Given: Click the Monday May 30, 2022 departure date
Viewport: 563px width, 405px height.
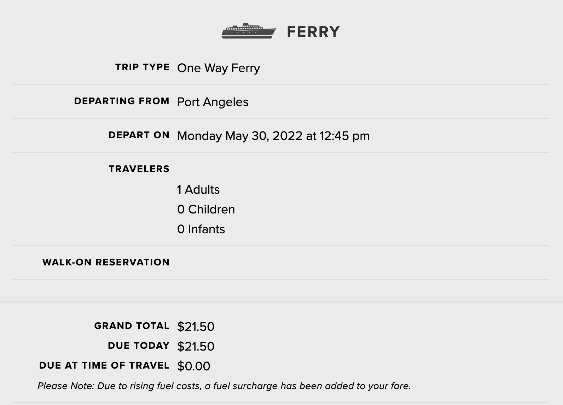Looking at the screenshot, I should (240, 136).
